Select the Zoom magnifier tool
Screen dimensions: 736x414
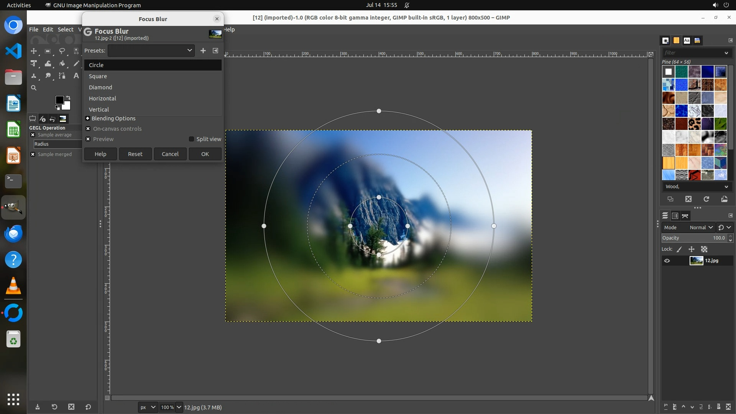pyautogui.click(x=34, y=88)
